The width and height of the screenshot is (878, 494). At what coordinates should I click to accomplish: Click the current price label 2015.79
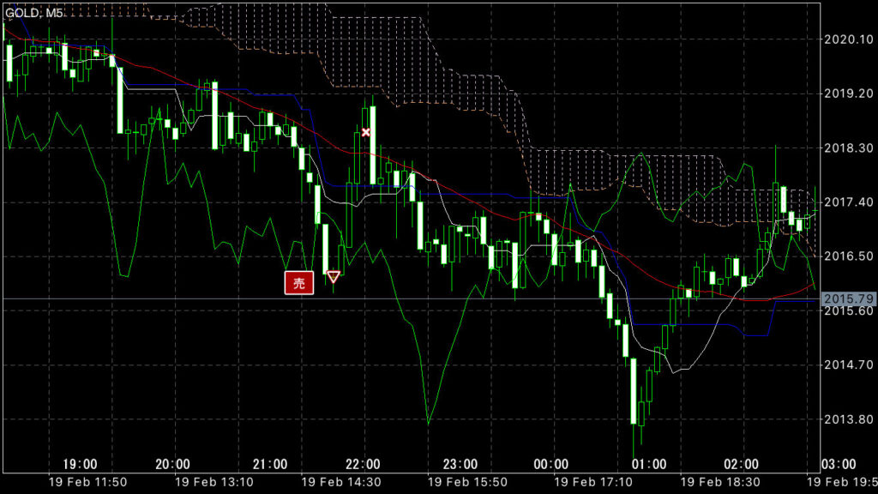(849, 299)
